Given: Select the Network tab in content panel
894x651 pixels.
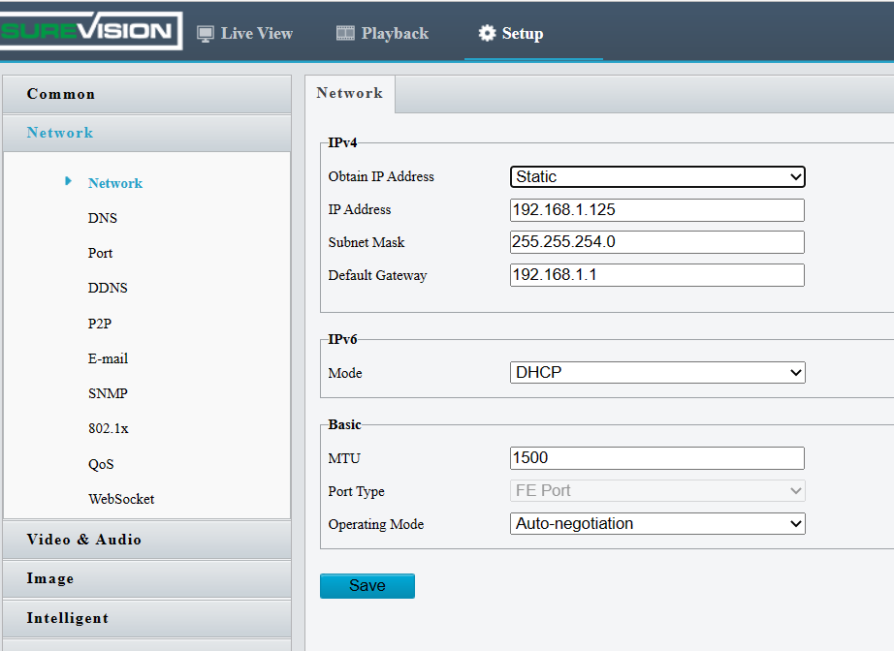Looking at the screenshot, I should 349,94.
